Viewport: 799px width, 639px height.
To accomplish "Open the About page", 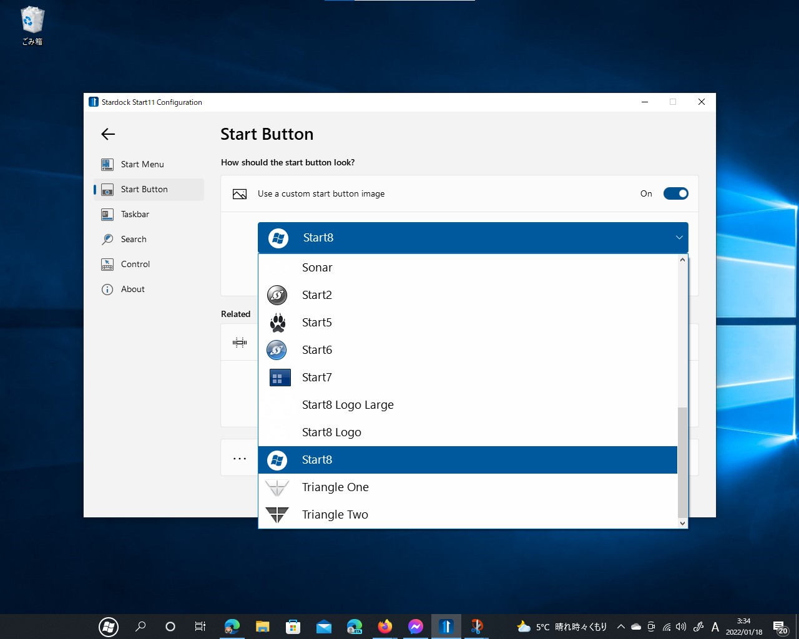I will tap(132, 289).
